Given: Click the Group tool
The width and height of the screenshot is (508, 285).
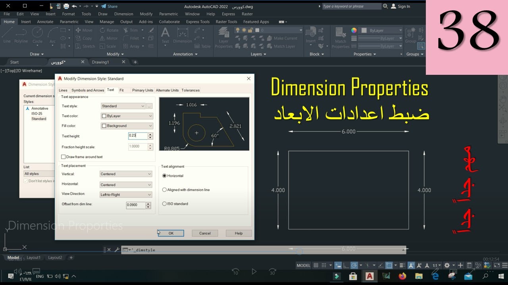Looking at the screenshot, I should click(x=410, y=35).
